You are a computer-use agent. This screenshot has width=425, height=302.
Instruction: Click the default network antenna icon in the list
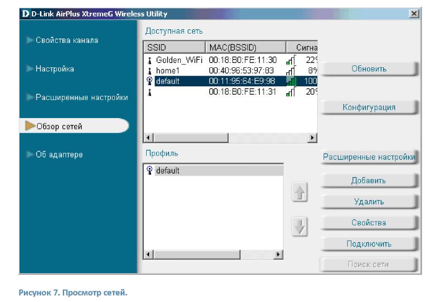point(149,81)
